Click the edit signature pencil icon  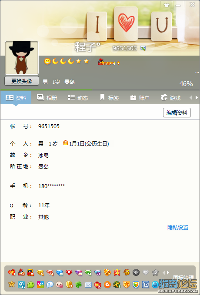tap(143, 48)
